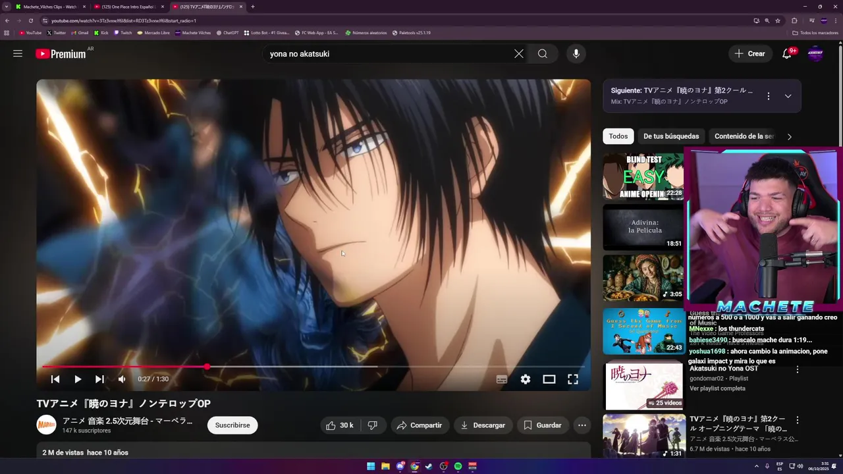Skip to the next video
The image size is (843, 474).
pyautogui.click(x=99, y=379)
